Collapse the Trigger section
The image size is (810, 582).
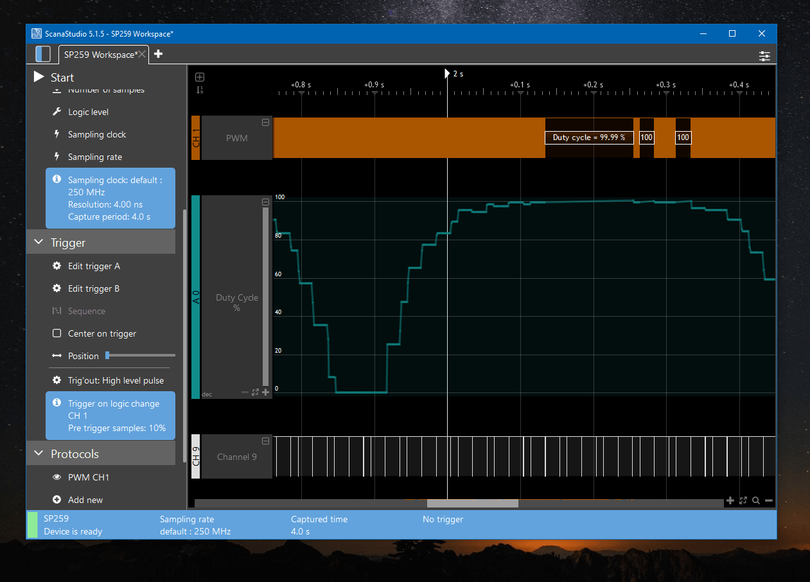click(x=38, y=243)
